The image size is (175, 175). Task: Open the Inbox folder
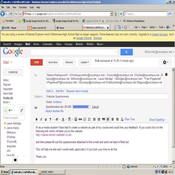(6, 80)
